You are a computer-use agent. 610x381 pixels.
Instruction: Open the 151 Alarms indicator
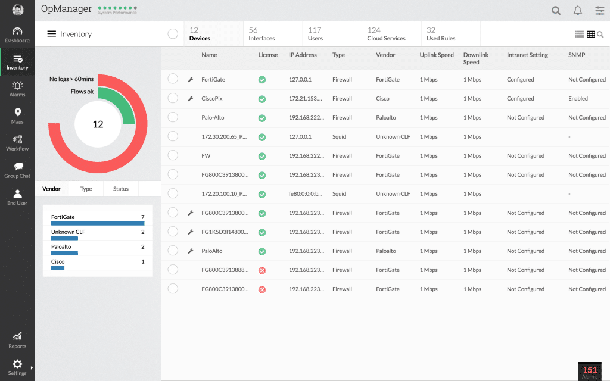pyautogui.click(x=589, y=371)
